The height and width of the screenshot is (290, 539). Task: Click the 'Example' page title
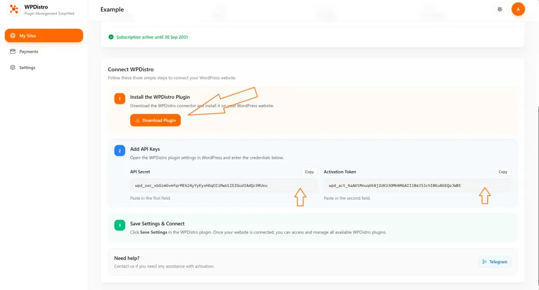coord(112,10)
